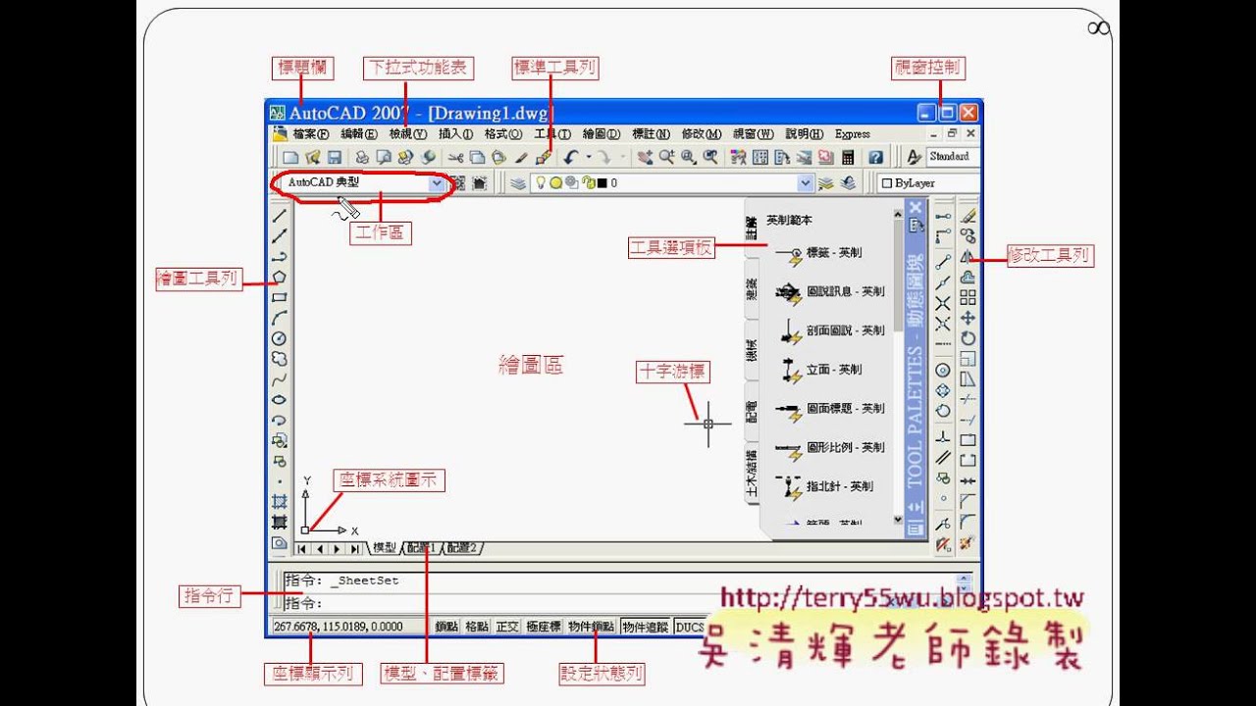
Task: Click the Cut scissors icon
Action: (x=455, y=157)
